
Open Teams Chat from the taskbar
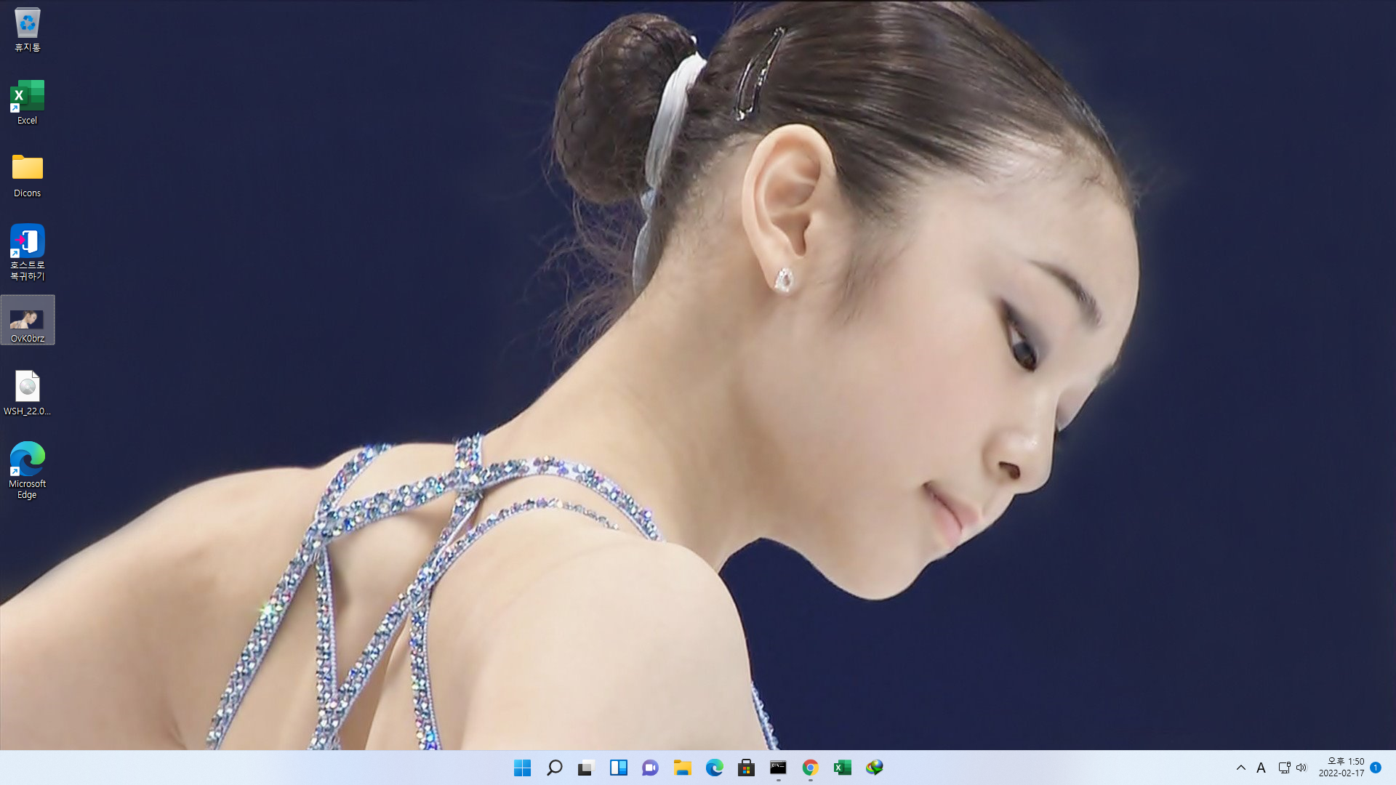650,768
